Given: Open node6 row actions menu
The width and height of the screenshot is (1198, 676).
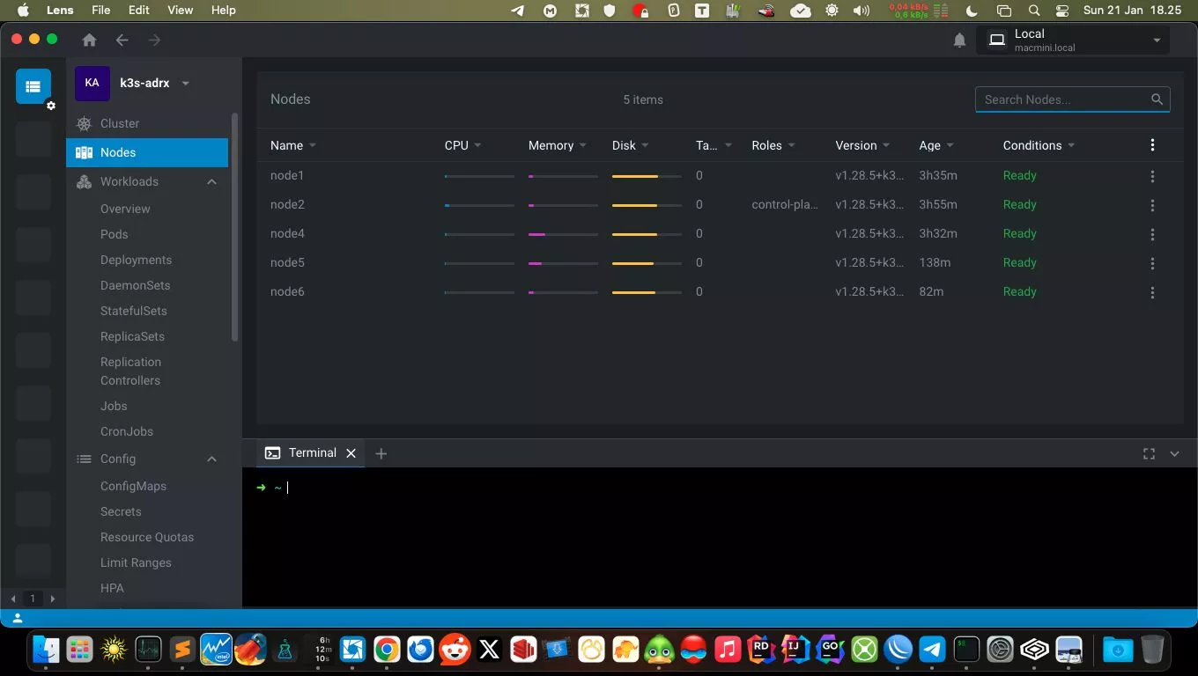Looking at the screenshot, I should click(x=1152, y=292).
